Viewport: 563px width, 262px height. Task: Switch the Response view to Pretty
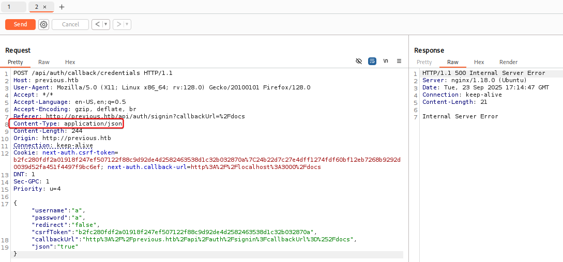point(424,62)
